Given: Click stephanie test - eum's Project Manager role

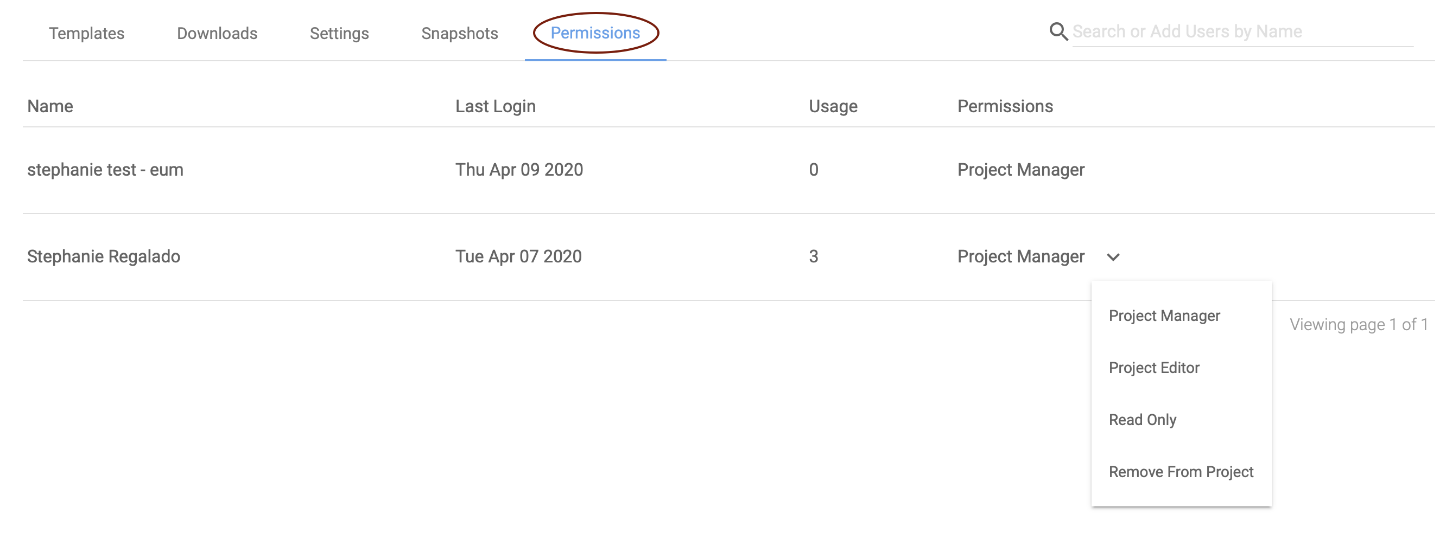Looking at the screenshot, I should (1020, 169).
